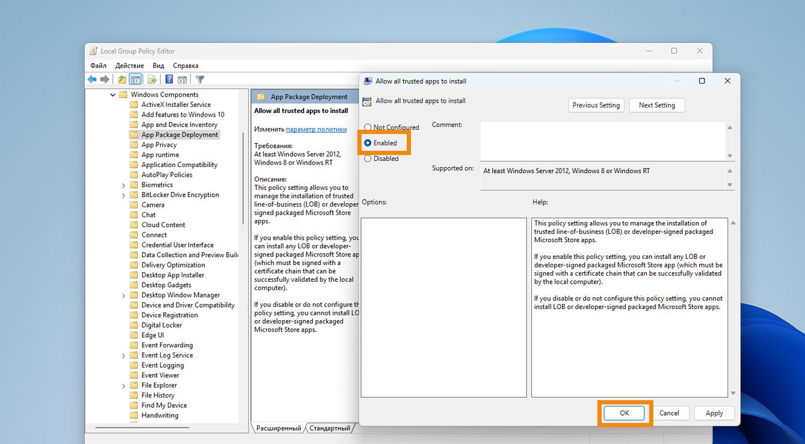This screenshot has height=444, width=805.
Task: Select Application Compatibility in the tree
Action: [179, 165]
